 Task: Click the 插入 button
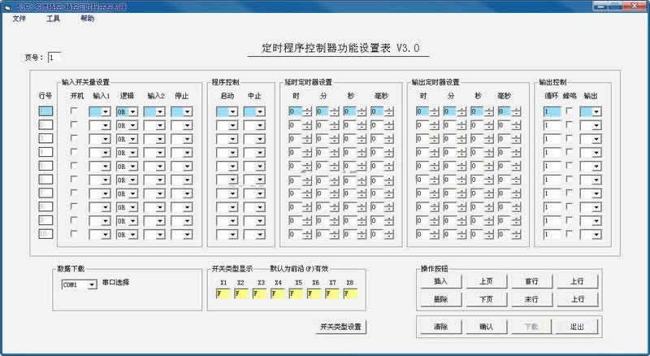point(441,280)
